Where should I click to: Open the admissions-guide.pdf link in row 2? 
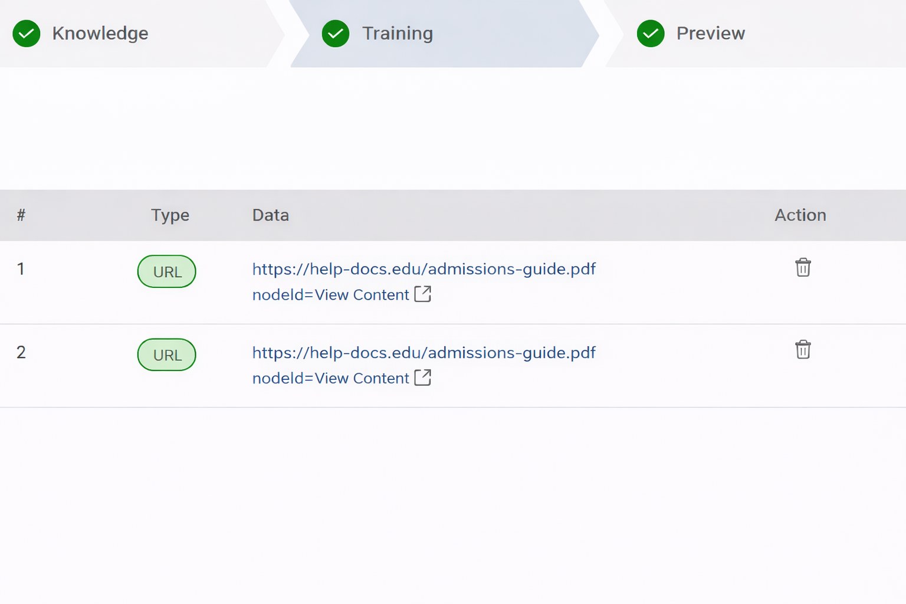tap(424, 353)
